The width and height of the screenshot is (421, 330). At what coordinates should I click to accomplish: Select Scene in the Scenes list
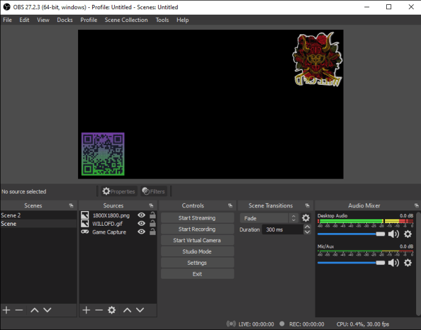(x=38, y=224)
